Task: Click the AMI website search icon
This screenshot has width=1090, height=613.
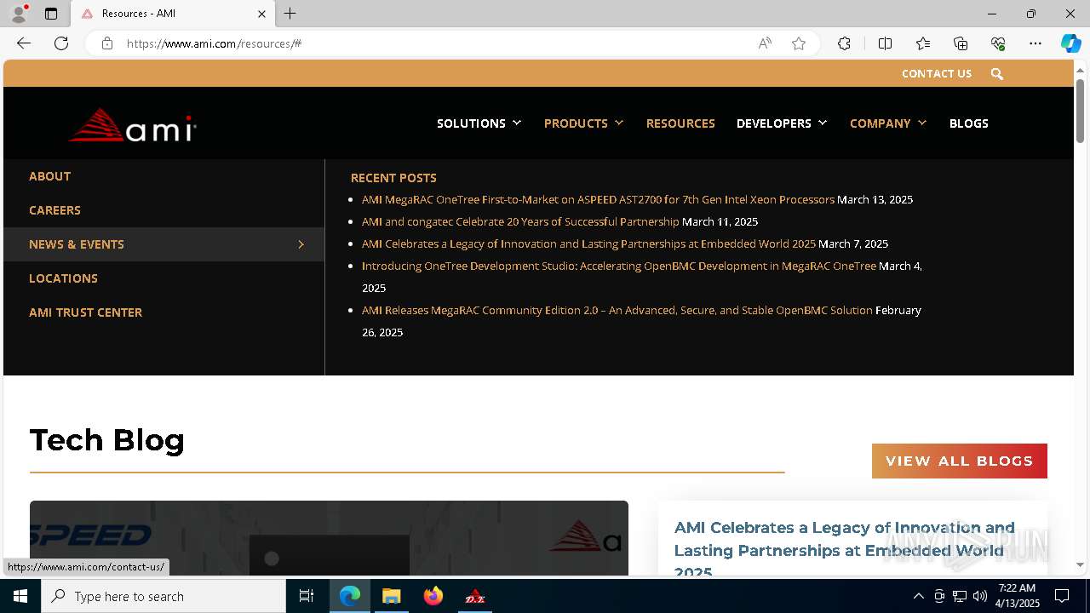Action: [x=997, y=74]
